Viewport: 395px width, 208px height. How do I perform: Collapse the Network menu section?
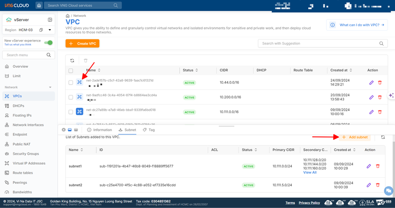[50, 87]
